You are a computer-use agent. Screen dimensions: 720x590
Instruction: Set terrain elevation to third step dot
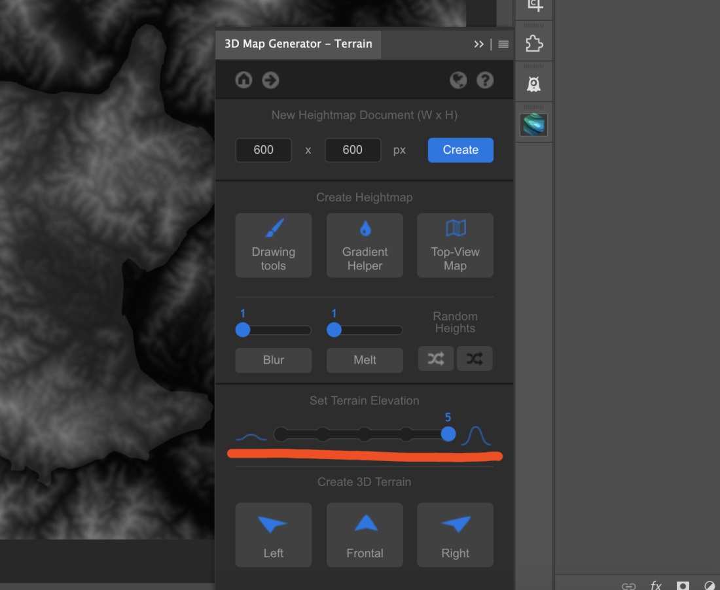(364, 434)
